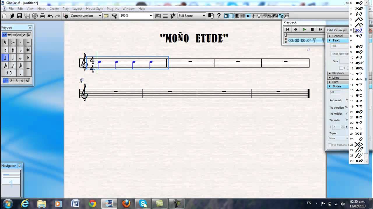Open the Skype icon in the taskbar
This screenshot has height=209, width=373.
click(x=143, y=203)
